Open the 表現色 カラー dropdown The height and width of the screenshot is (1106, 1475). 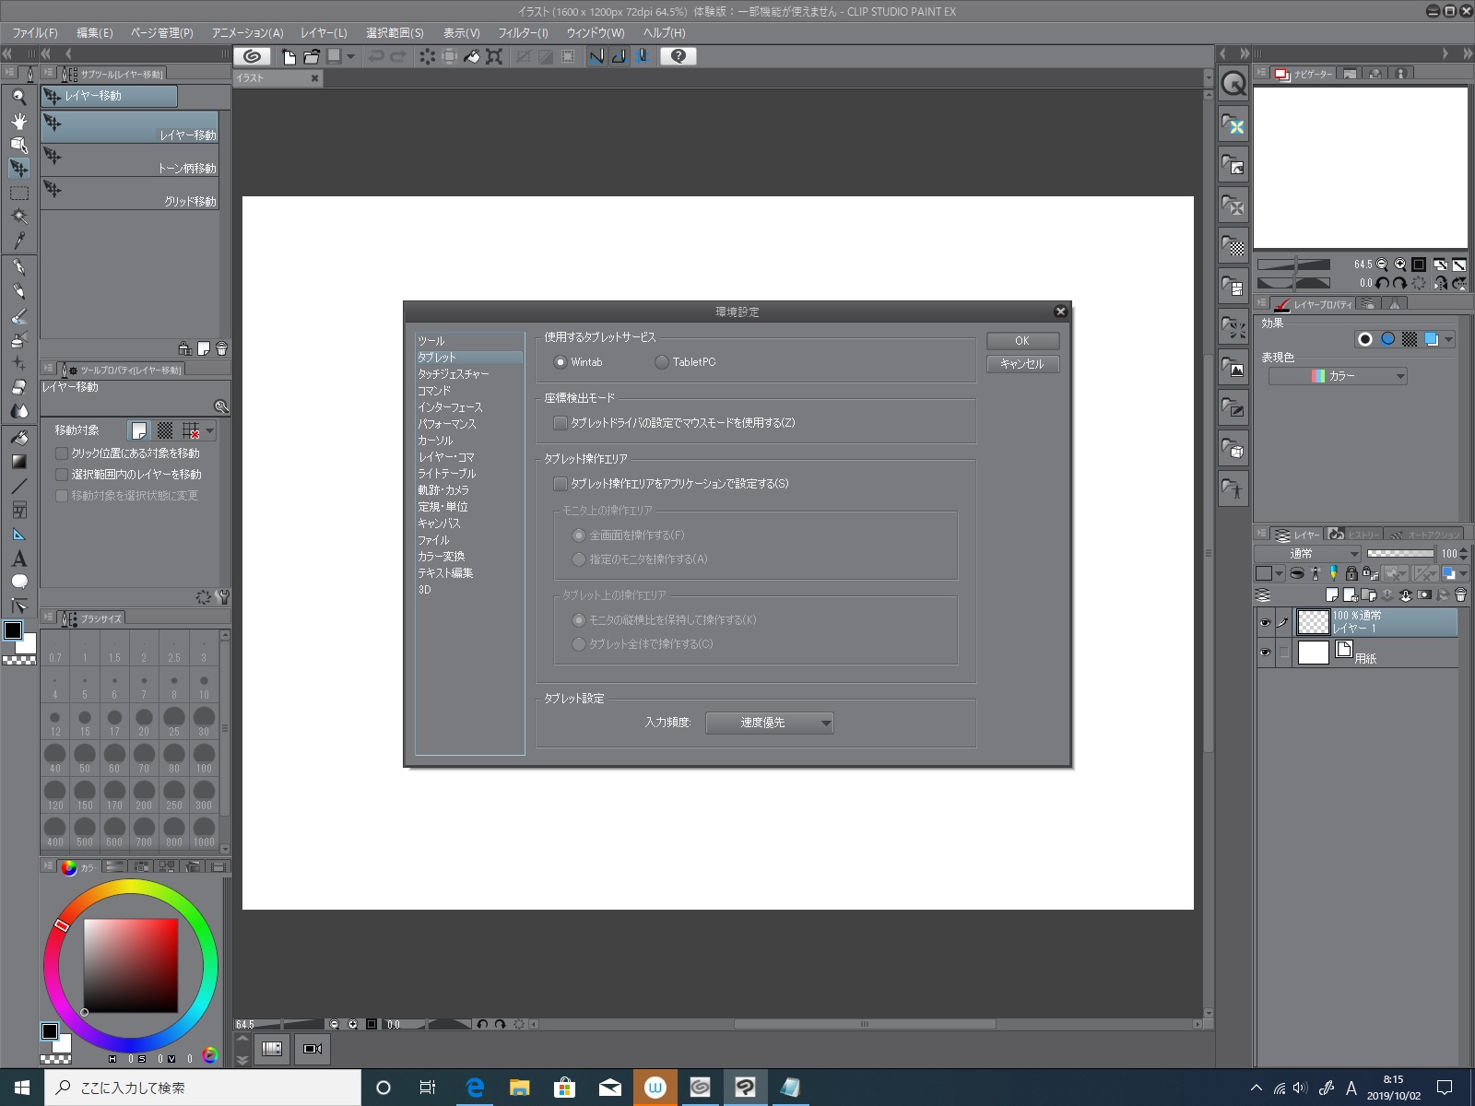coord(1338,376)
